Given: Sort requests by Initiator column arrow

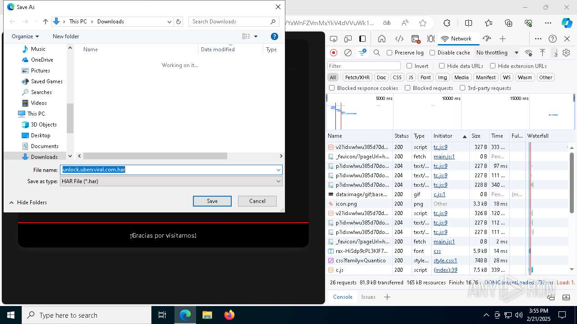Looking at the screenshot, I should 464,136.
